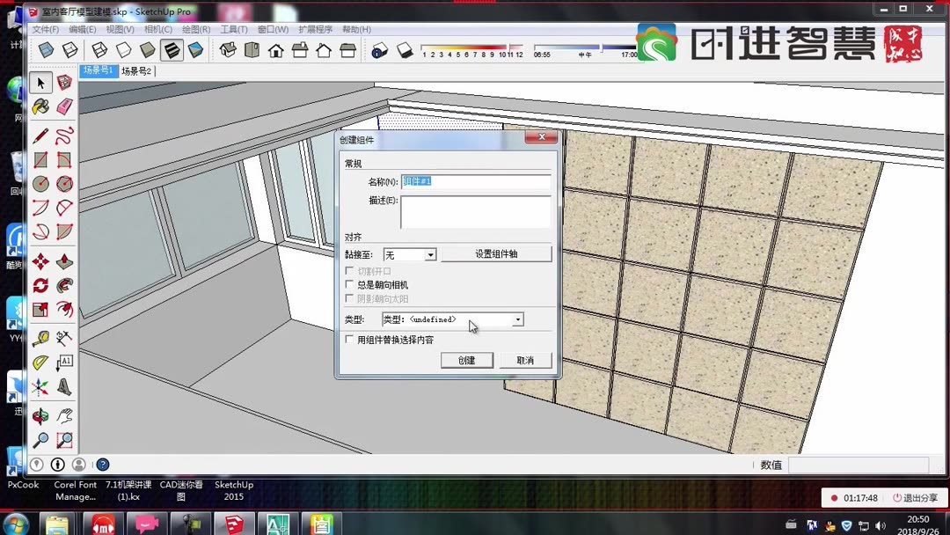The height and width of the screenshot is (535, 950).
Task: Select the Eraser tool
Action: (x=64, y=106)
